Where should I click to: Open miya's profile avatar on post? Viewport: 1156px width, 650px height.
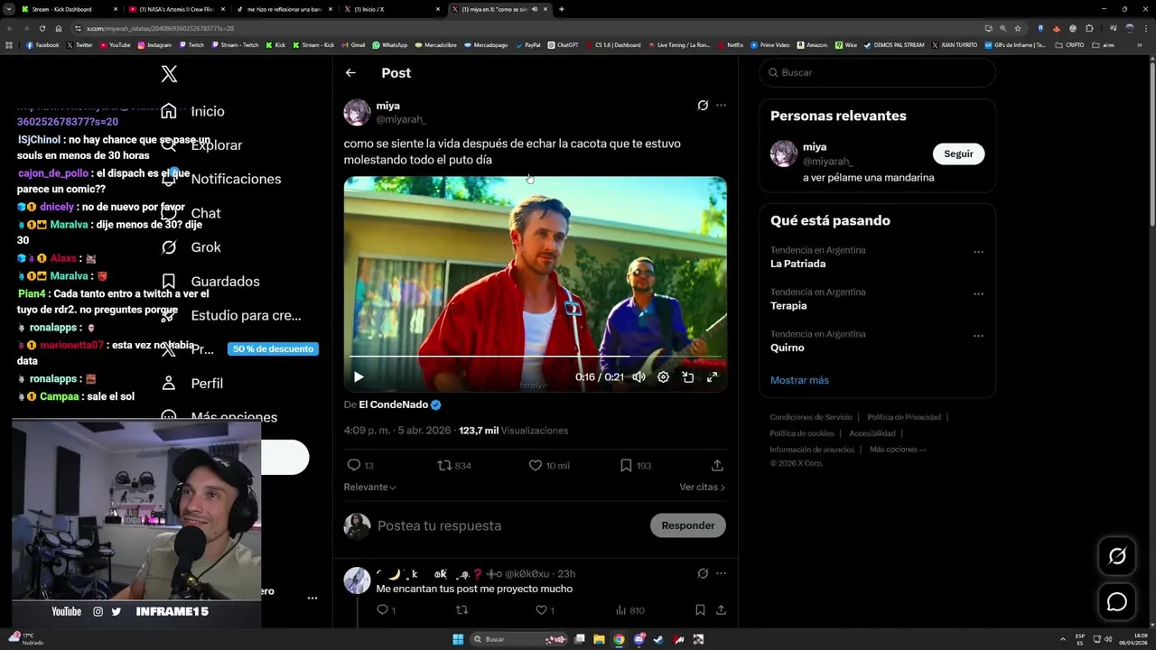[x=357, y=112]
